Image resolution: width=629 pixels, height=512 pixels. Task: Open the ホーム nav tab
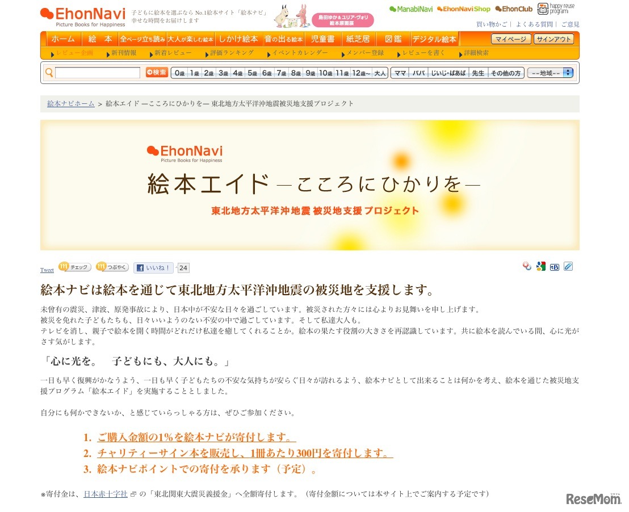click(x=63, y=39)
